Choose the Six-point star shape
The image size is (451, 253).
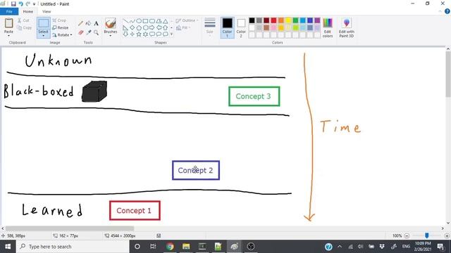coord(145,34)
